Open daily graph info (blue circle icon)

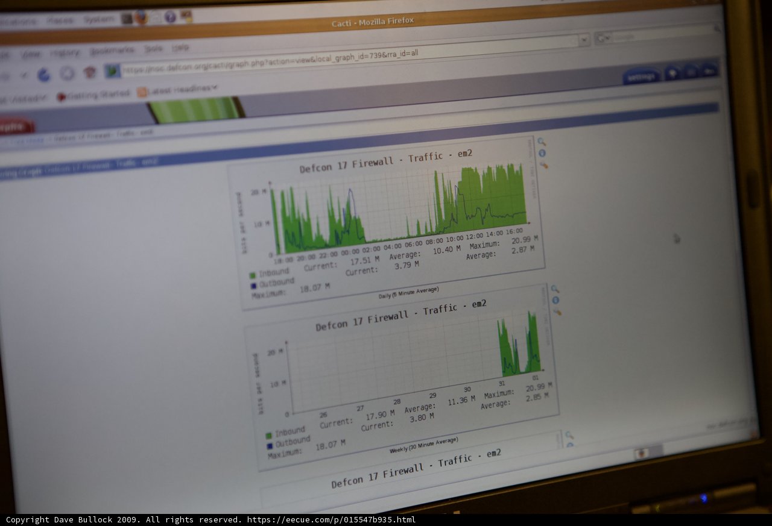click(542, 153)
